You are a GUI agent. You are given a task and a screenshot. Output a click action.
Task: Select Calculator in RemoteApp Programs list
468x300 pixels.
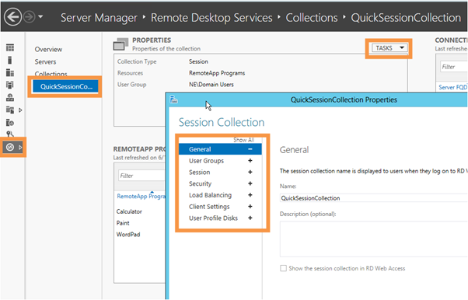[x=129, y=211]
